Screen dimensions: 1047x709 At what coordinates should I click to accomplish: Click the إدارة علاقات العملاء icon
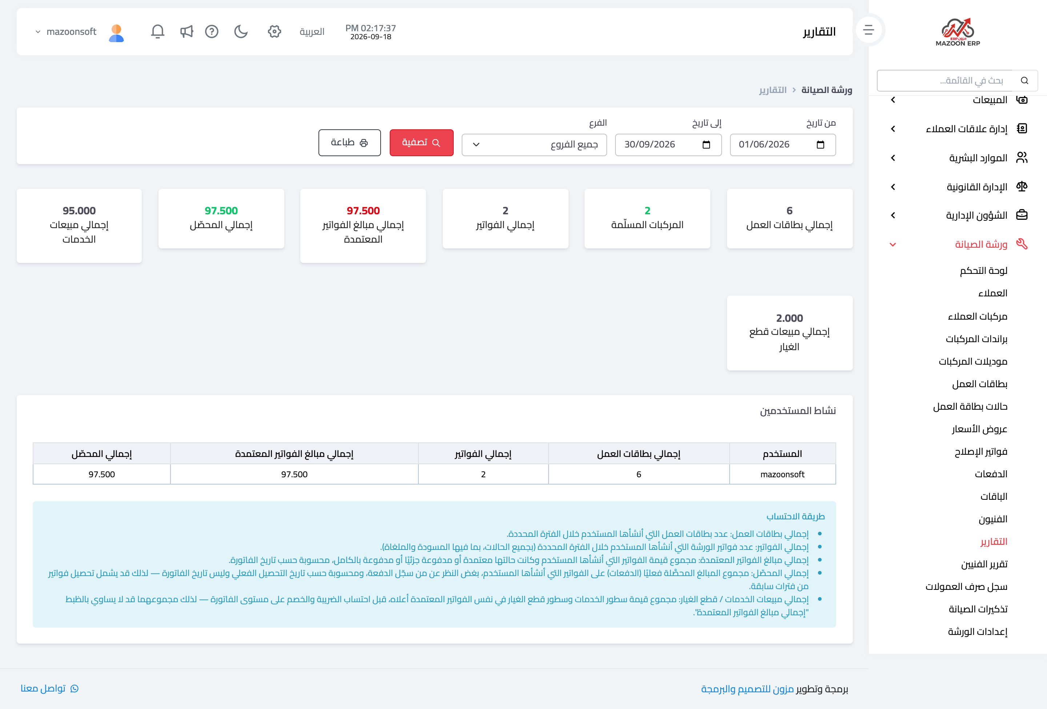pyautogui.click(x=1022, y=129)
